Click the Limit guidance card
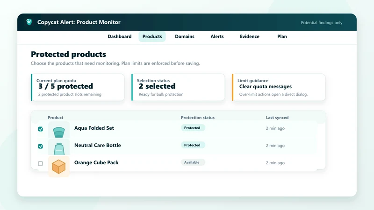 click(x=279, y=87)
